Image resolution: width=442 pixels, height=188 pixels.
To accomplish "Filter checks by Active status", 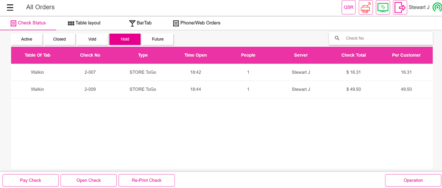I will click(x=27, y=39).
